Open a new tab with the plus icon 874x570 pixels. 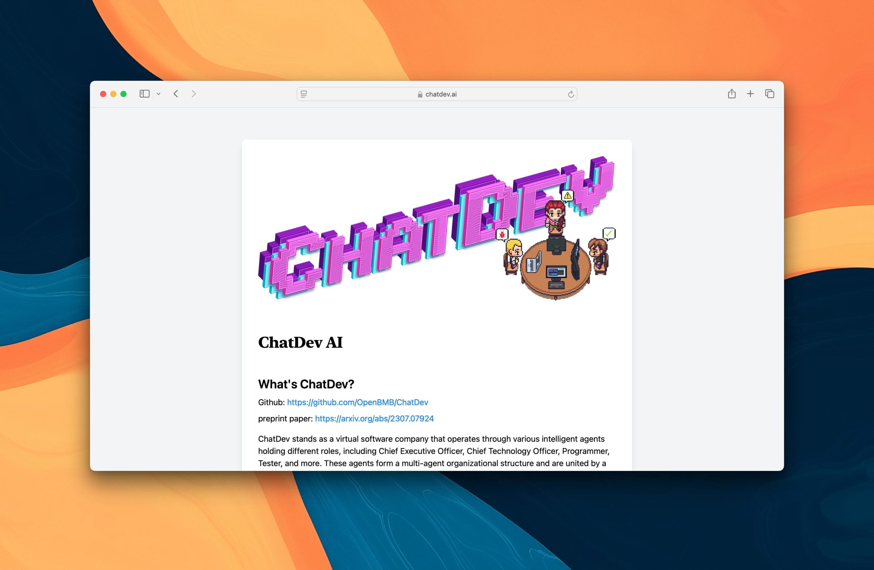750,94
